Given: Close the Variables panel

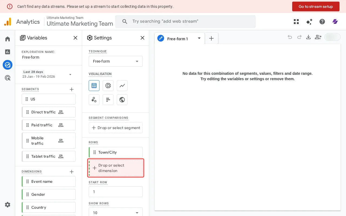Looking at the screenshot, I should click(x=75, y=38).
